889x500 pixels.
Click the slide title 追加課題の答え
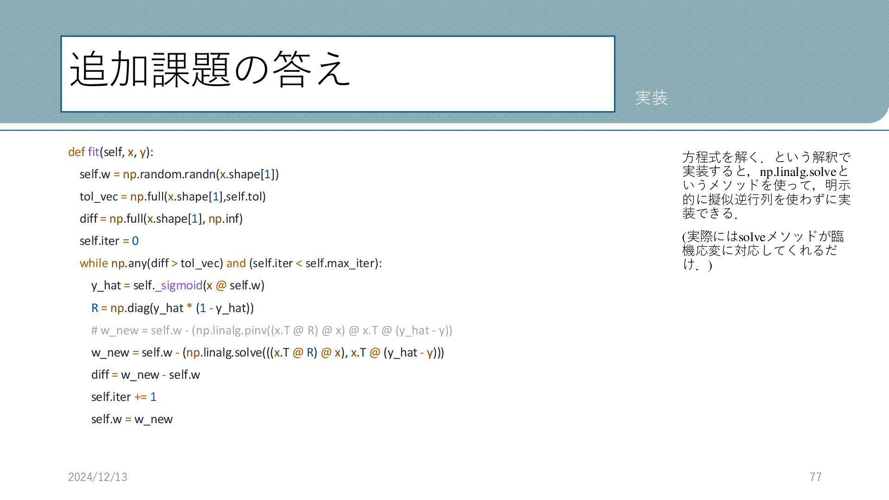pyautogui.click(x=210, y=69)
